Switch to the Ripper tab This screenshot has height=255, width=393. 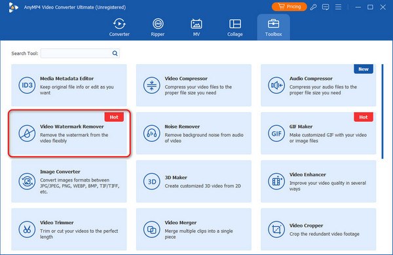158,28
